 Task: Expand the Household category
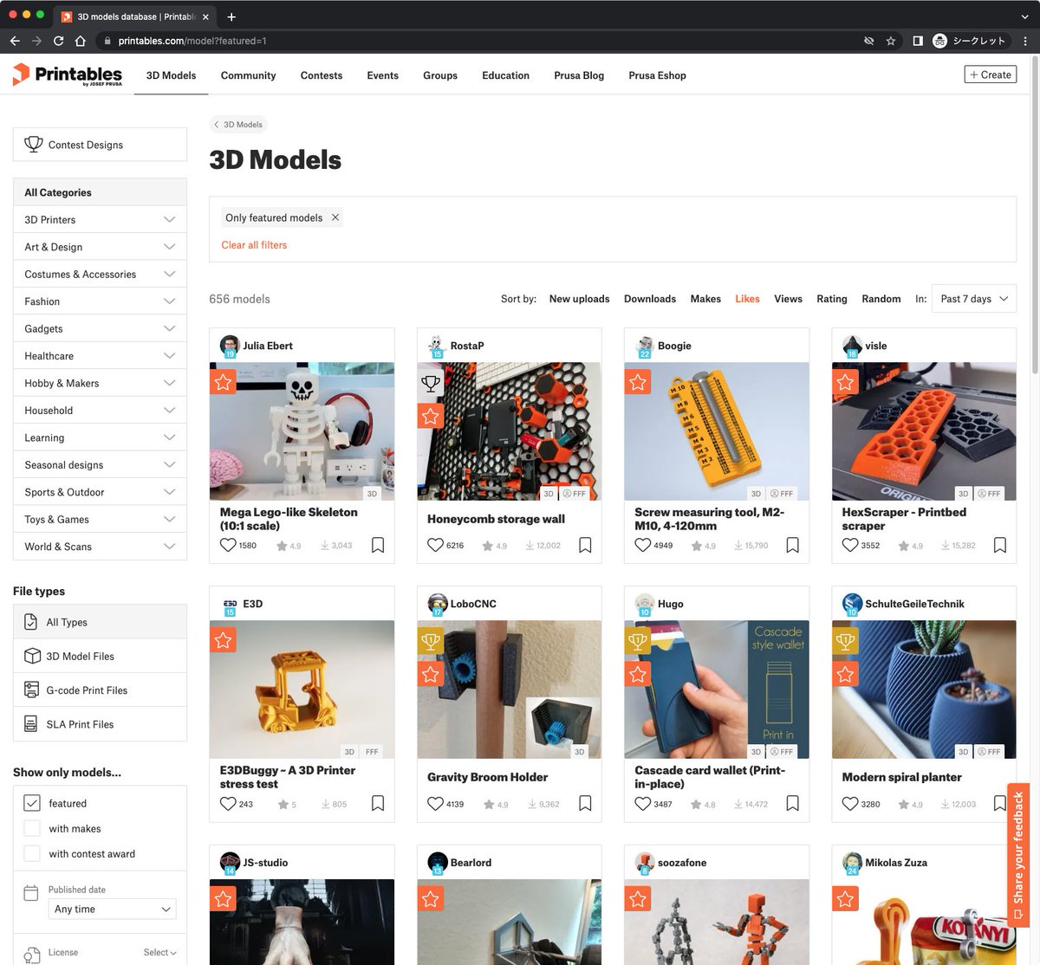tap(99, 410)
